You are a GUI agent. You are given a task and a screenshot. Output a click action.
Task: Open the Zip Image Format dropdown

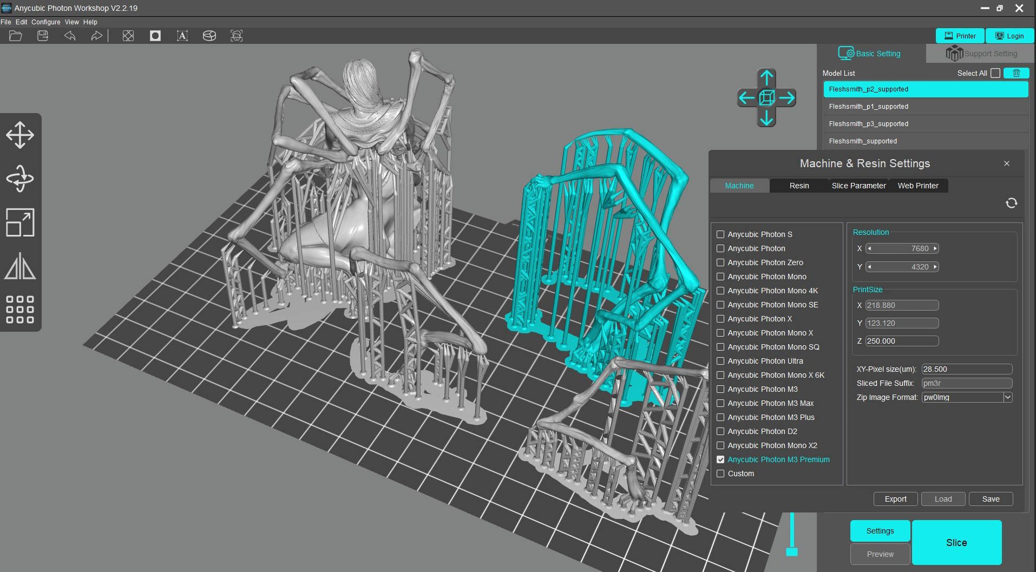(1007, 397)
